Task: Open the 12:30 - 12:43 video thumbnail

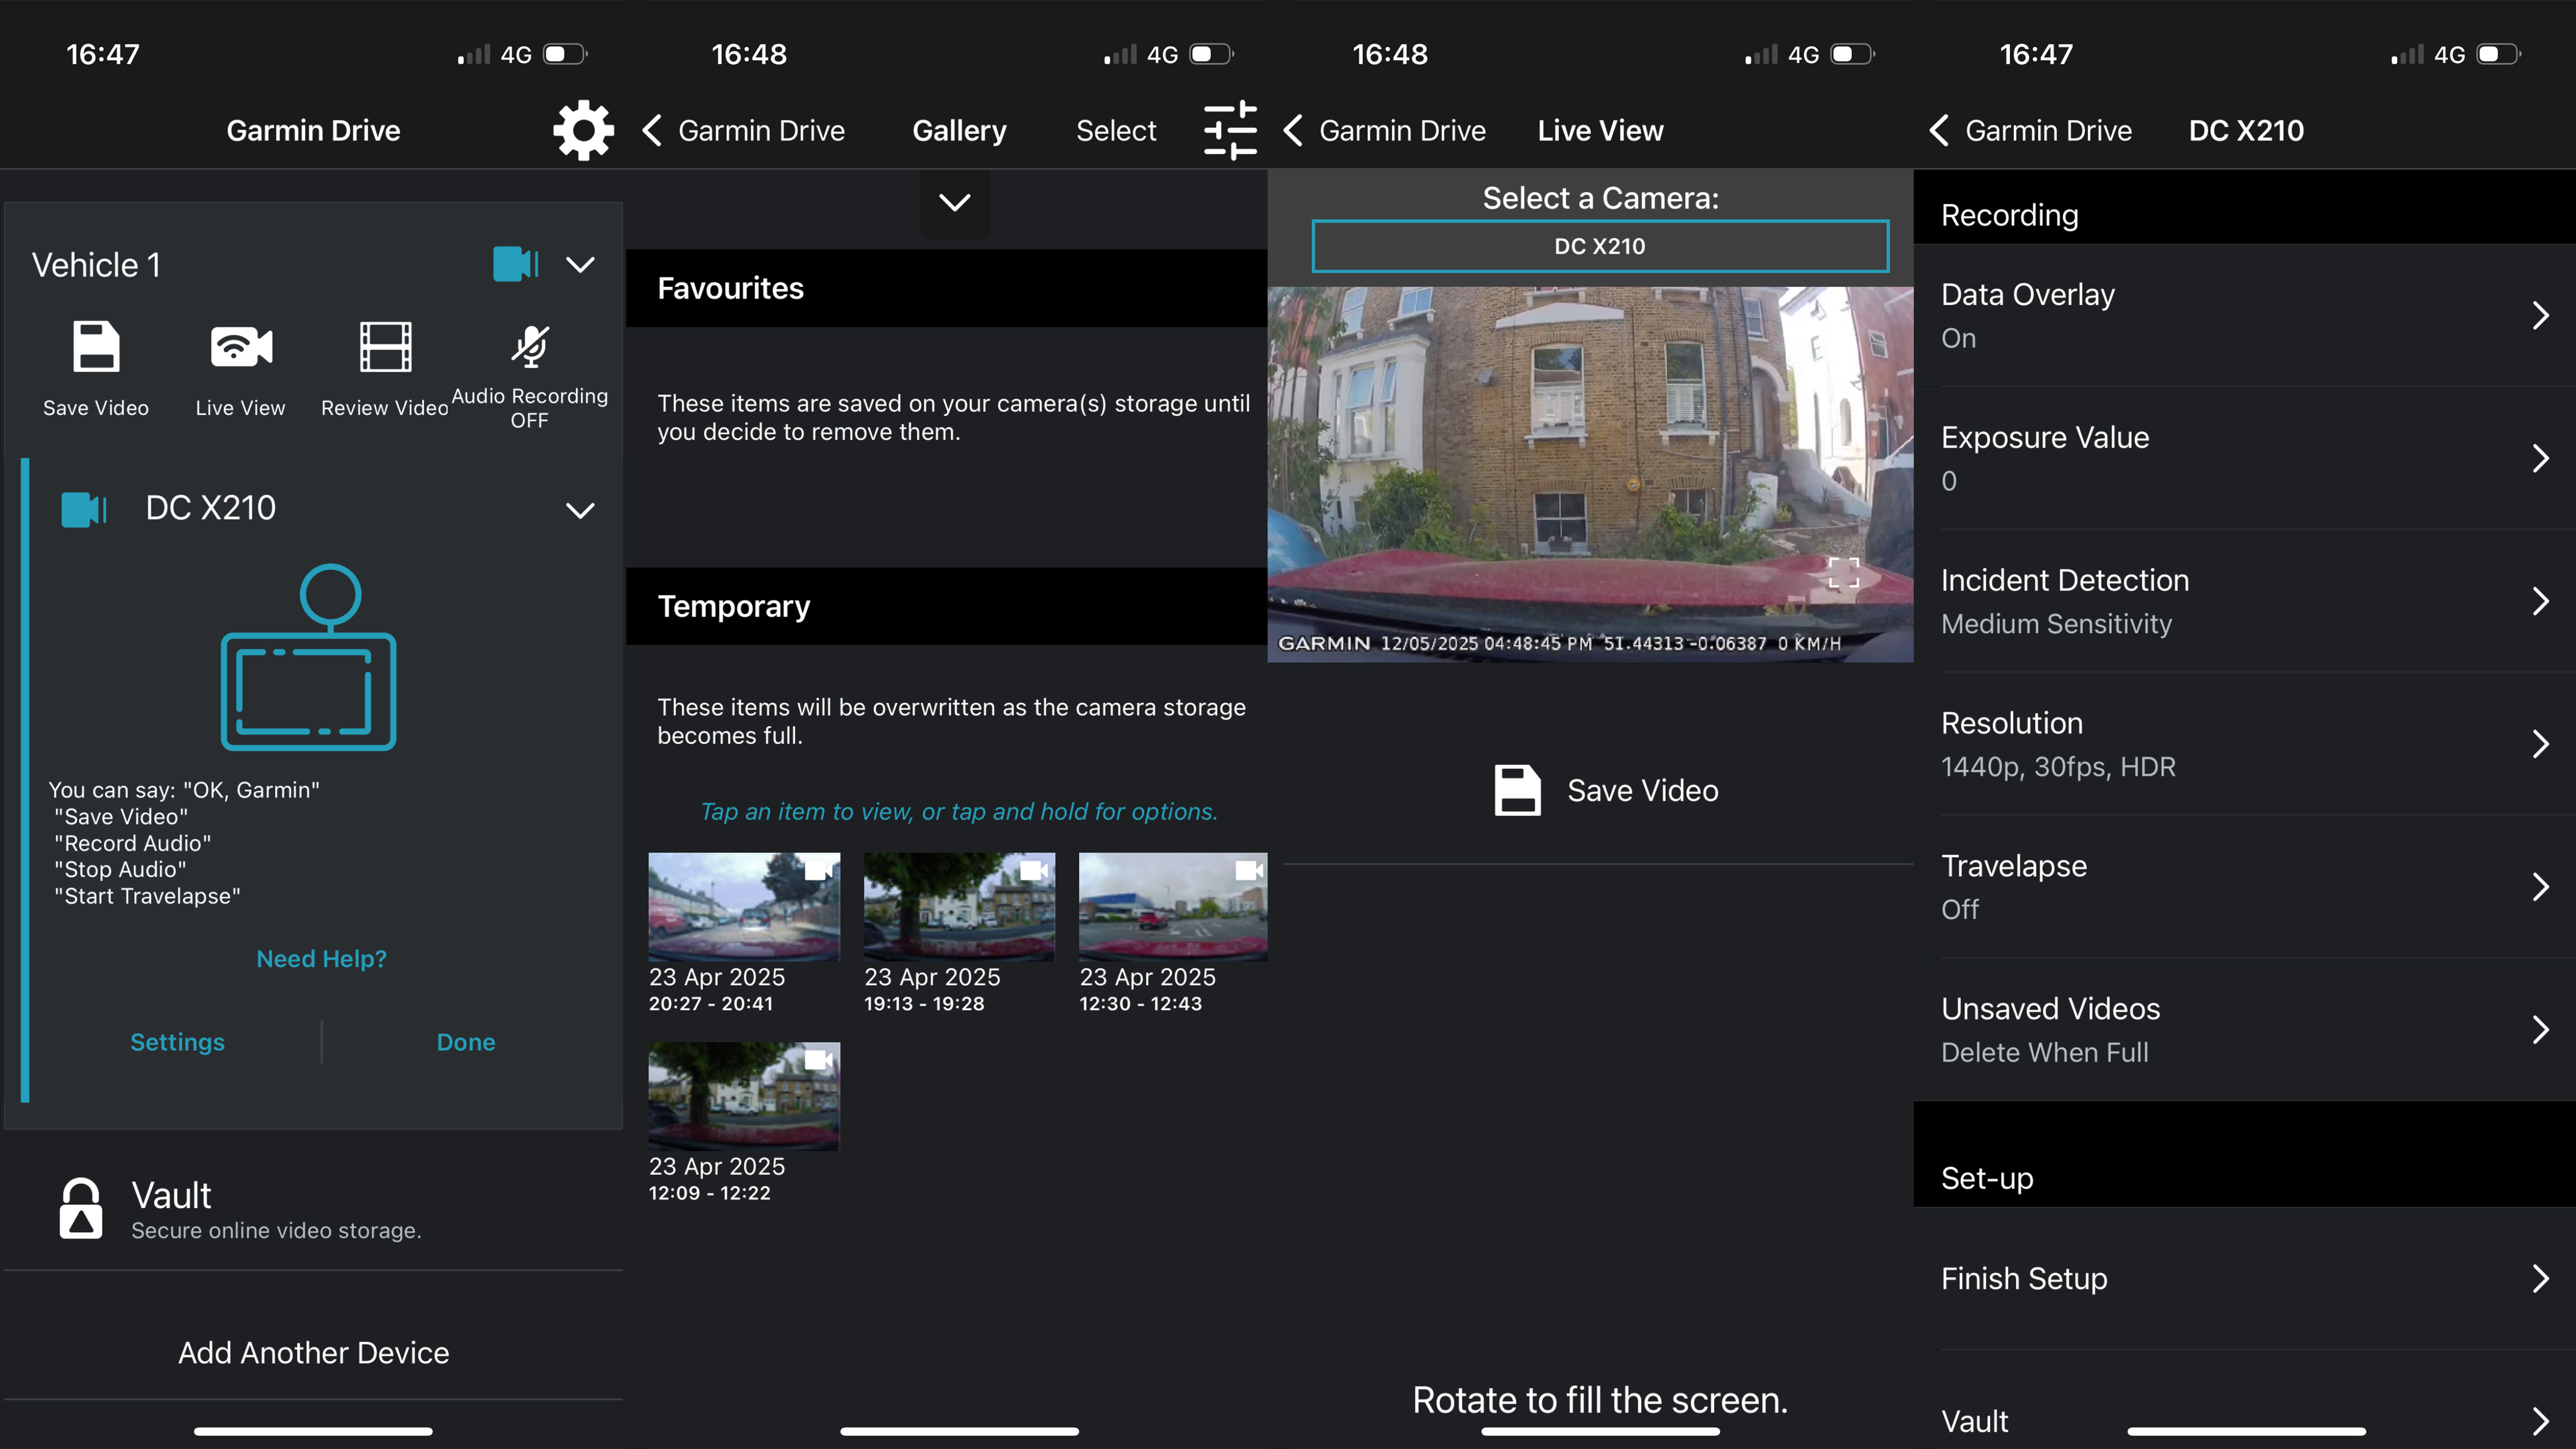Action: pyautogui.click(x=1173, y=906)
